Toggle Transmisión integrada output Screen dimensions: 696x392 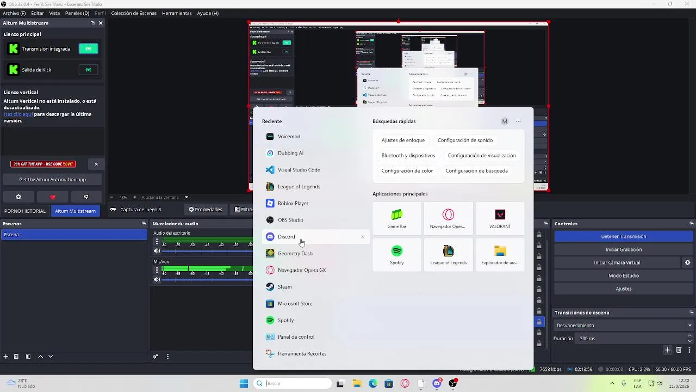88,49
